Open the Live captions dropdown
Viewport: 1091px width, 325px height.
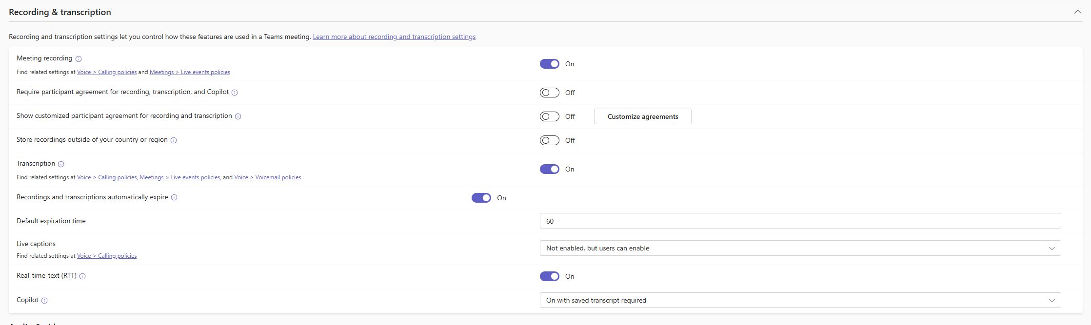pyautogui.click(x=800, y=248)
